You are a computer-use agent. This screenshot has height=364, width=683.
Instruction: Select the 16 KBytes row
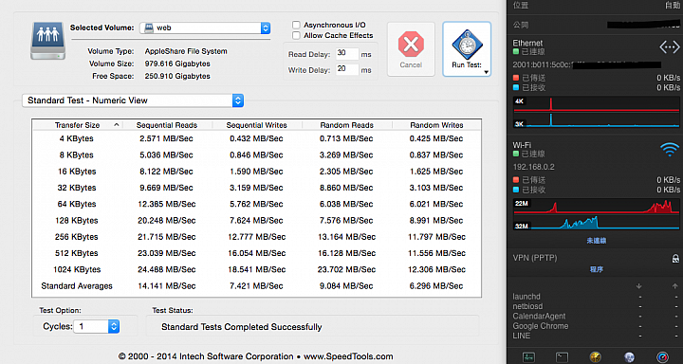[x=256, y=172]
